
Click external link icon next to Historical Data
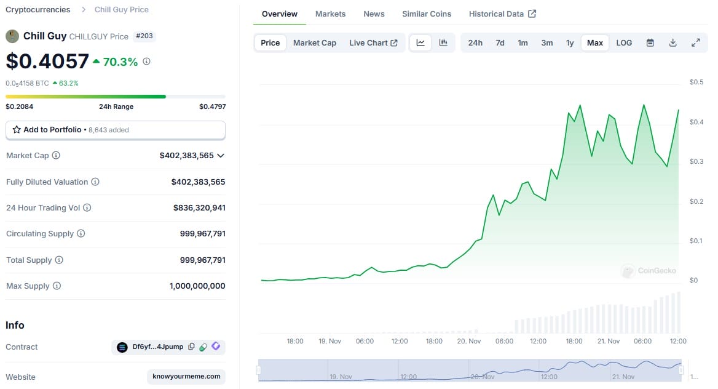click(532, 14)
